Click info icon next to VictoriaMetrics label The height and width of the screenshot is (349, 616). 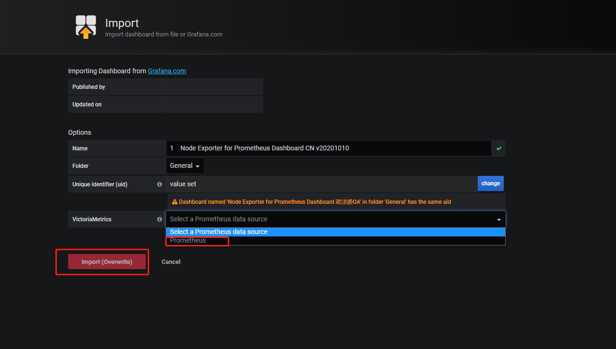160,219
